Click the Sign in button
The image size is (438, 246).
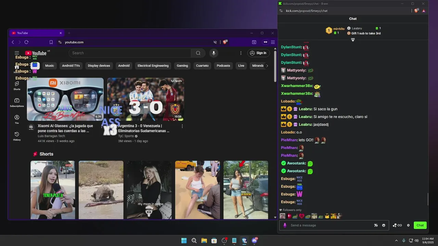point(258,53)
